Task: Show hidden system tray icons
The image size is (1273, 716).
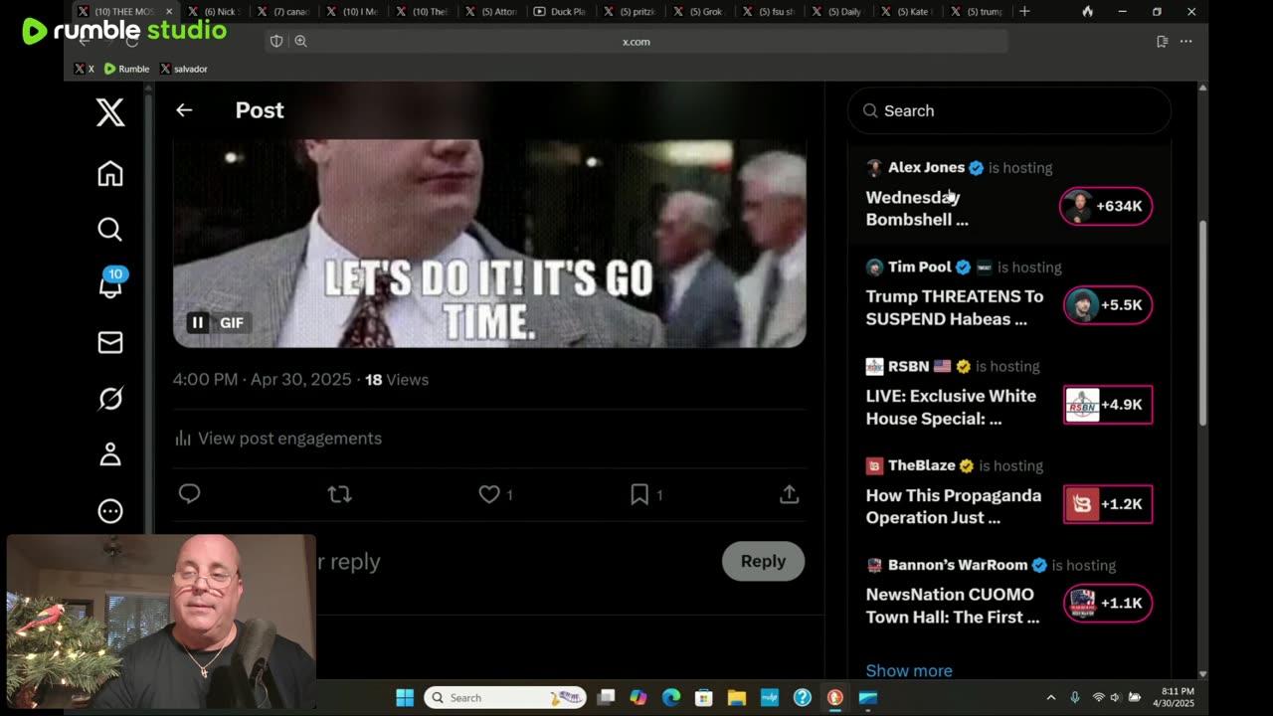Action: tap(1051, 697)
